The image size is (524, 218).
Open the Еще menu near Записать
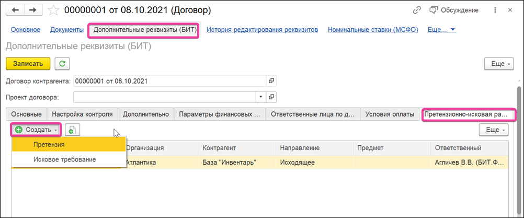point(499,64)
